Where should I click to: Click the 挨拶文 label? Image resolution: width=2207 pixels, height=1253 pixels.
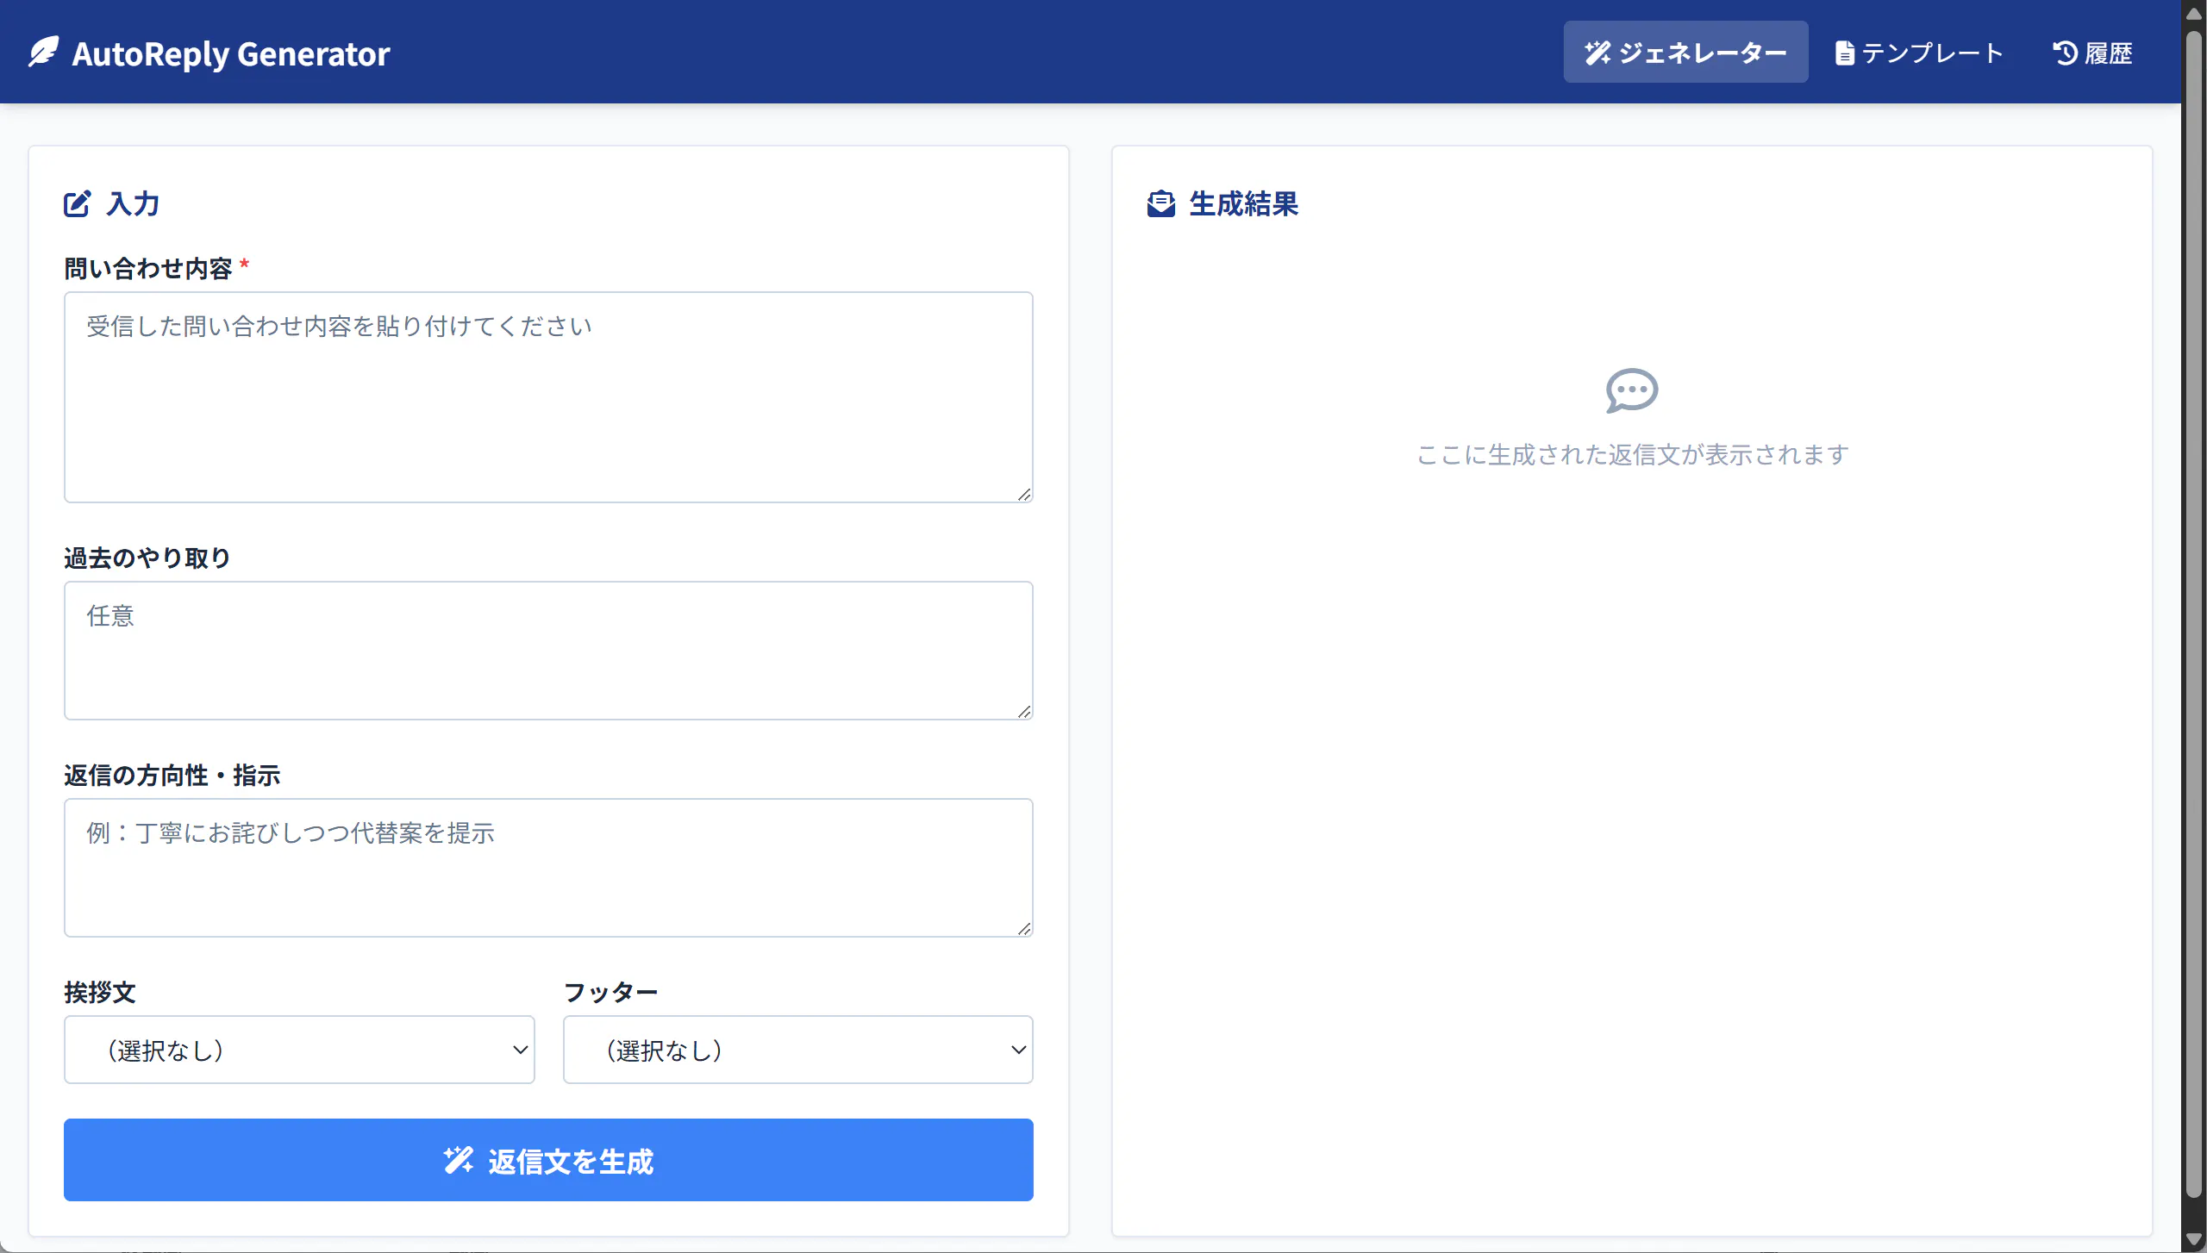click(100, 992)
